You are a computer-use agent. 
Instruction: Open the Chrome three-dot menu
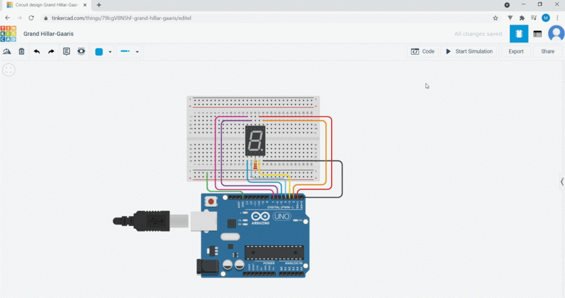tap(557, 18)
